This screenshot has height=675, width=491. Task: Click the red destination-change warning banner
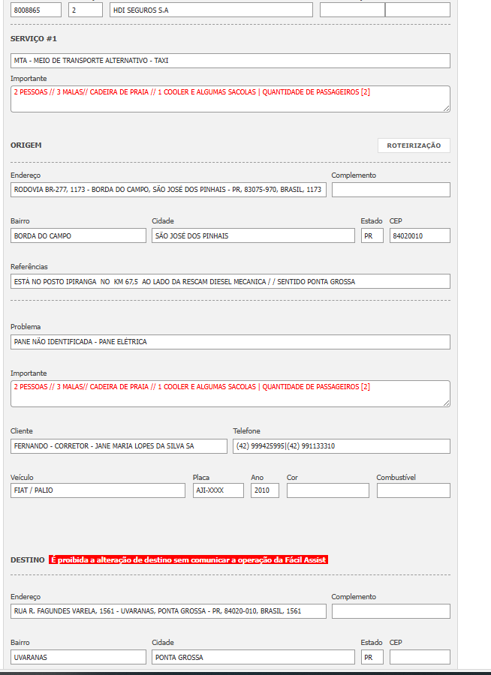188,559
